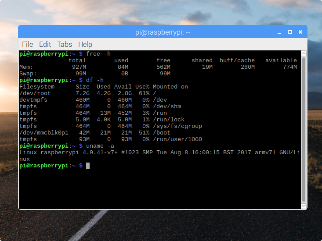The image size is (322, 241).
Task: Open the Edit menu
Action: click(45, 44)
